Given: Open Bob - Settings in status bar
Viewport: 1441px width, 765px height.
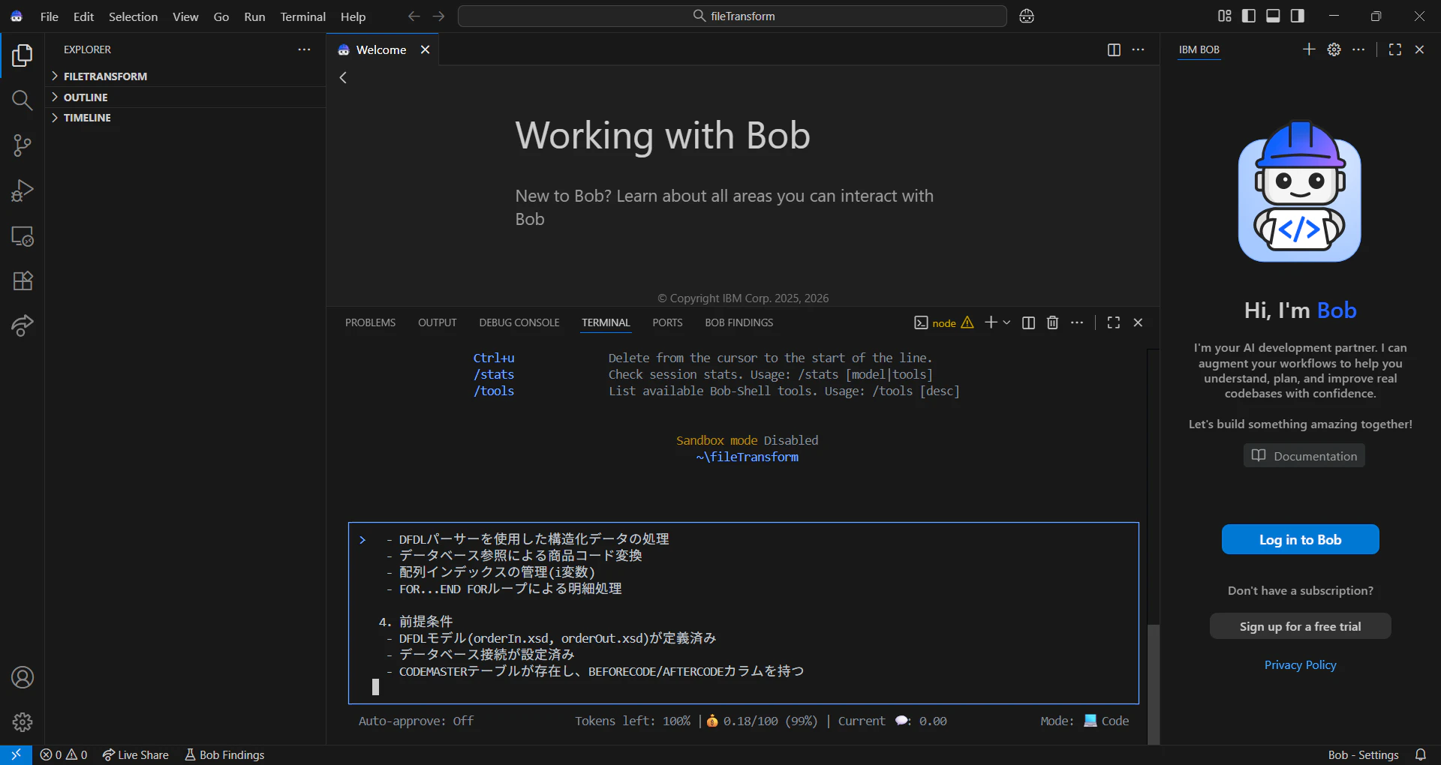Looking at the screenshot, I should (1363, 754).
